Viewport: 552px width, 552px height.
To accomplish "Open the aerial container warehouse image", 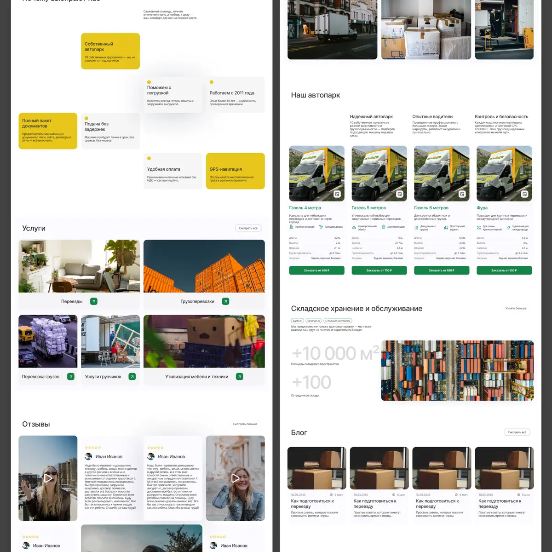I will click(457, 370).
